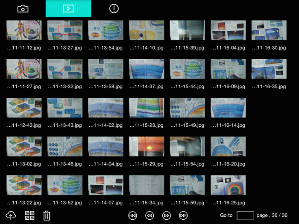View the 11-16-14.jpg thumbnail
The width and height of the screenshot is (299, 224).
(228, 108)
